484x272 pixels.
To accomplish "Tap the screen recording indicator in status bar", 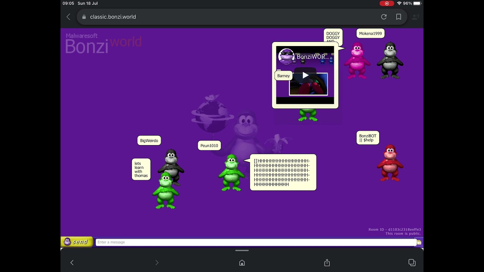I will pyautogui.click(x=387, y=3).
